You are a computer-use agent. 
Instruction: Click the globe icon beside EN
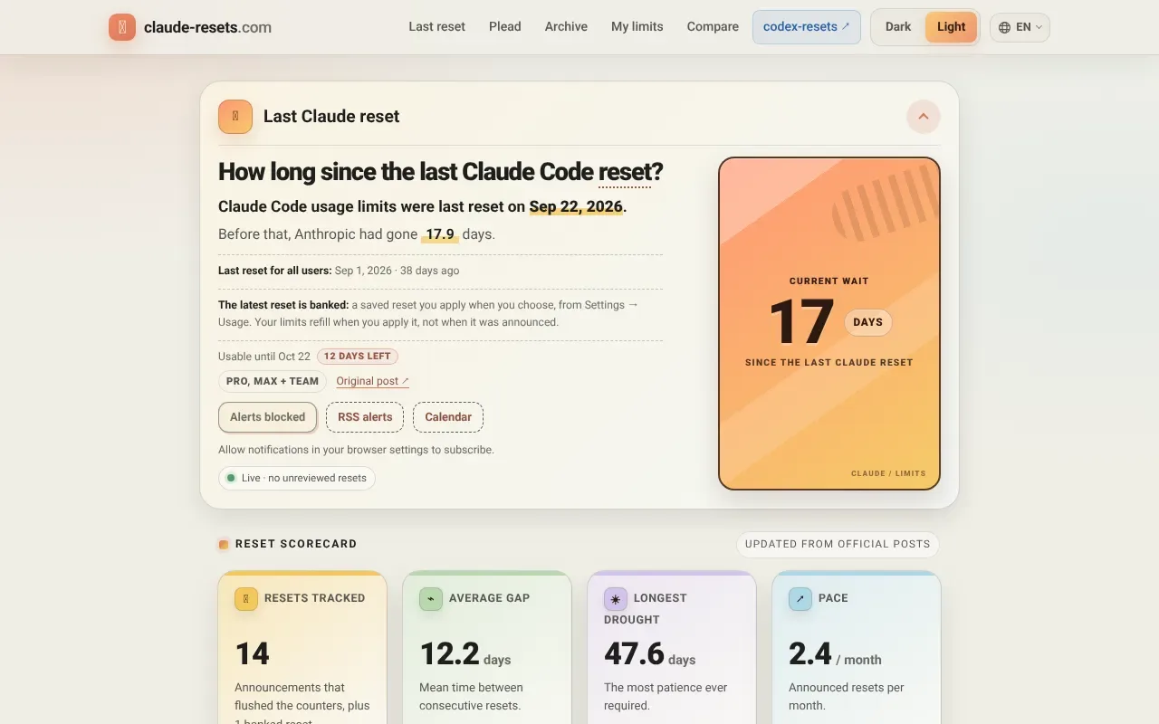[1004, 27]
